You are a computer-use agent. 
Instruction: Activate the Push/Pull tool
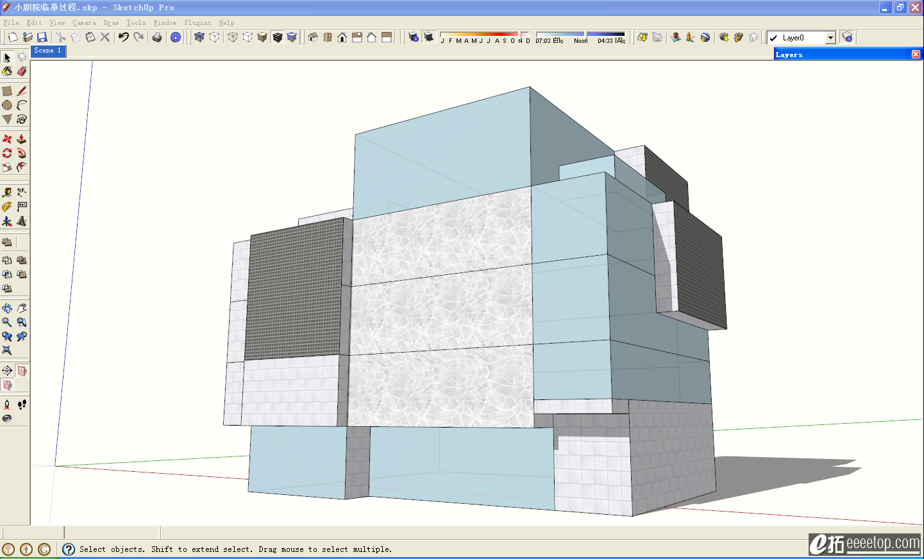(x=22, y=139)
